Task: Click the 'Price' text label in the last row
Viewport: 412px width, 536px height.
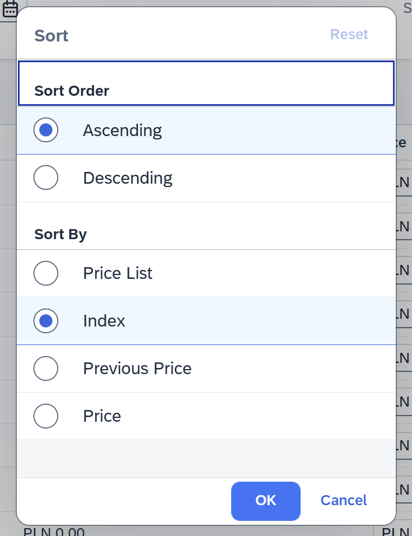Action: pyautogui.click(x=102, y=416)
